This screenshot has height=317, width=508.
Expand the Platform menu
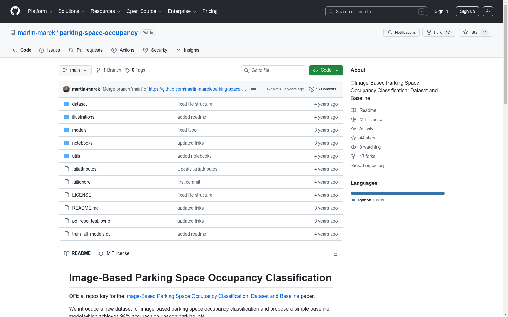40,11
